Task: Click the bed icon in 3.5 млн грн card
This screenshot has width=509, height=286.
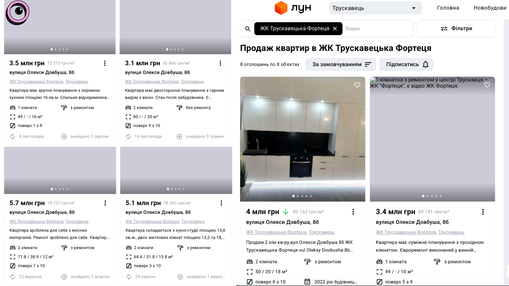Action: point(13,108)
